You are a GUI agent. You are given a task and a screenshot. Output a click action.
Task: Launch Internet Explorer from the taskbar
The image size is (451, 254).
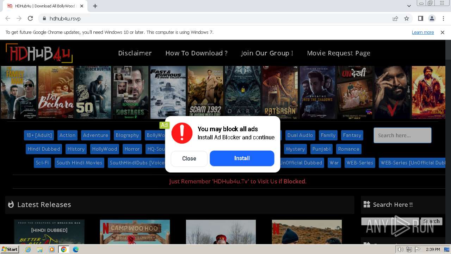coord(28,249)
